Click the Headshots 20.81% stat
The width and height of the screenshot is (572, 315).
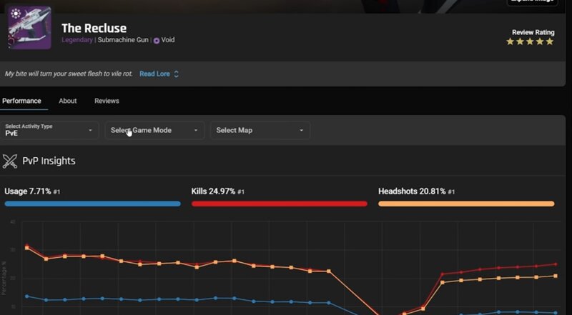[x=417, y=191]
